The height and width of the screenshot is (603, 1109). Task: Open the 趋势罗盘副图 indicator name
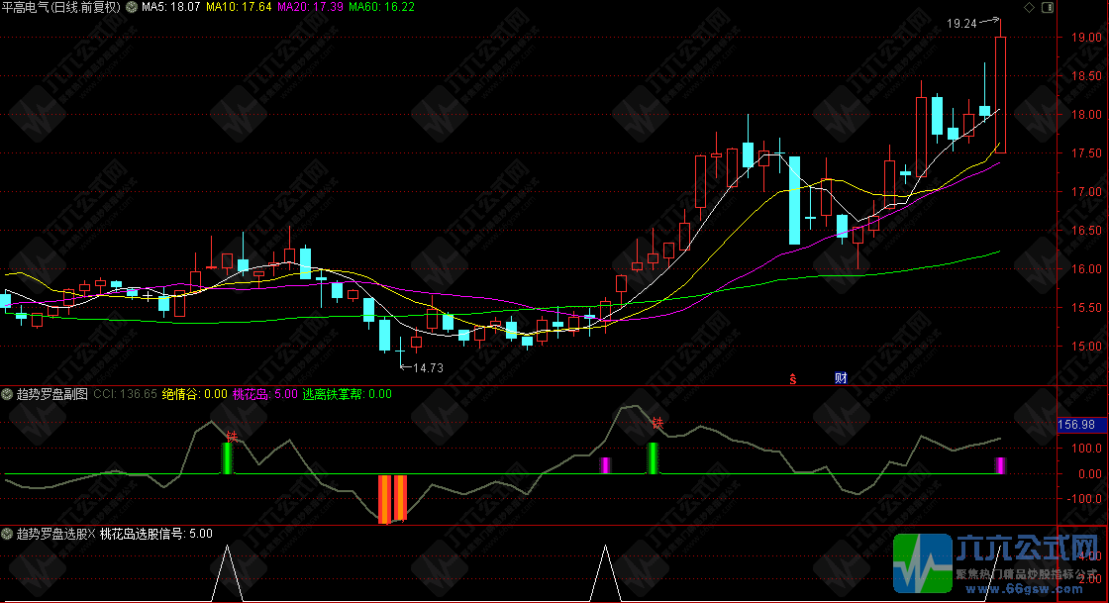coord(51,394)
